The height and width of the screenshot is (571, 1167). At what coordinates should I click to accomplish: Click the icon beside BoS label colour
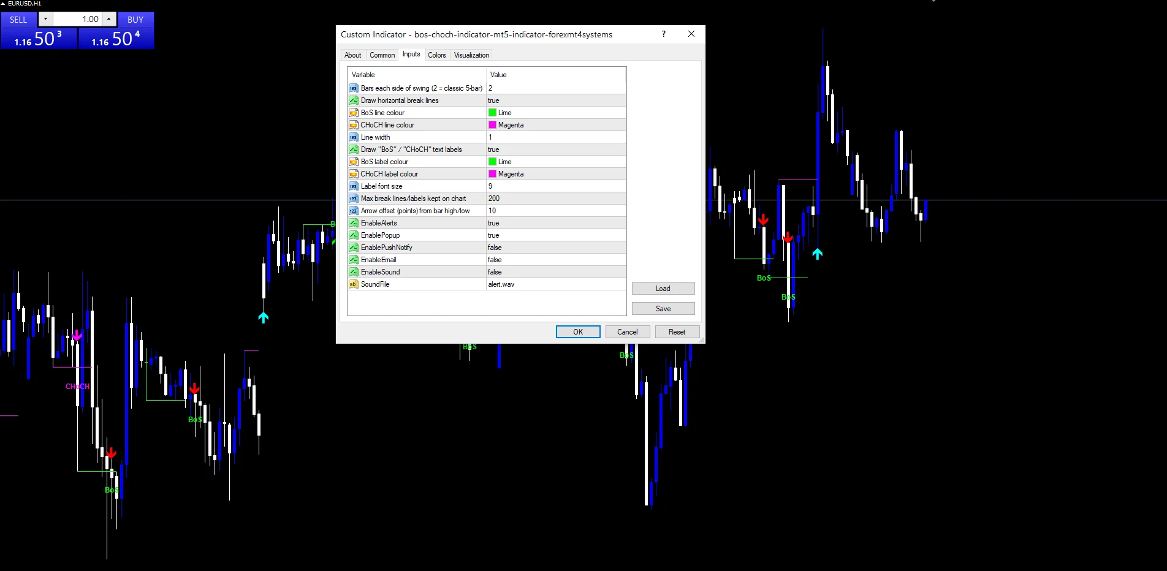(x=353, y=162)
